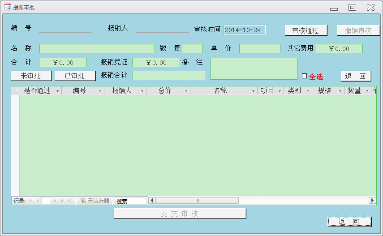Image resolution: width=383 pixels, height=236 pixels.
Task: Show the 未审批 records list
Action: click(x=31, y=76)
